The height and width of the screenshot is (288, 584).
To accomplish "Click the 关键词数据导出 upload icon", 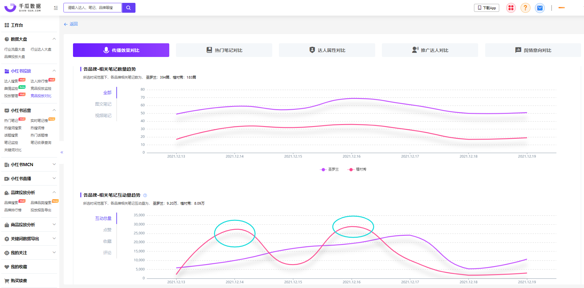I will click(7, 239).
